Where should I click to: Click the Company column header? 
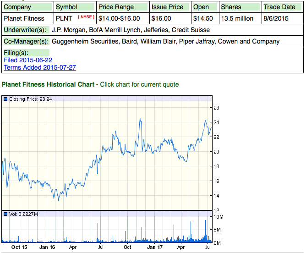(27, 7)
